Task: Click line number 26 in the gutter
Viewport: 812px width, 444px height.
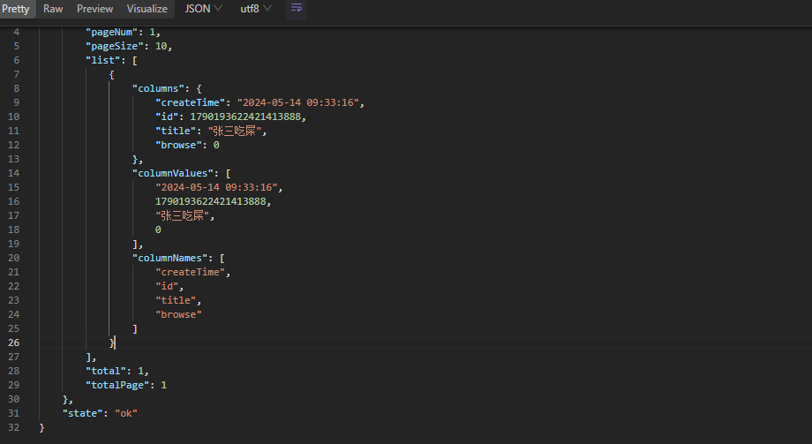Action: [14, 343]
